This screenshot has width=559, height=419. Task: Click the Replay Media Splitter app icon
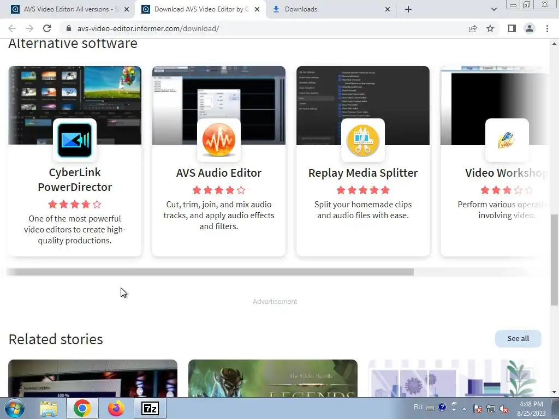click(x=363, y=140)
